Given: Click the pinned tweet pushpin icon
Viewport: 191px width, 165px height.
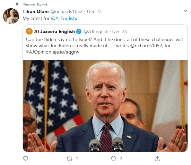Looking at the screenshot, I should (17, 4).
